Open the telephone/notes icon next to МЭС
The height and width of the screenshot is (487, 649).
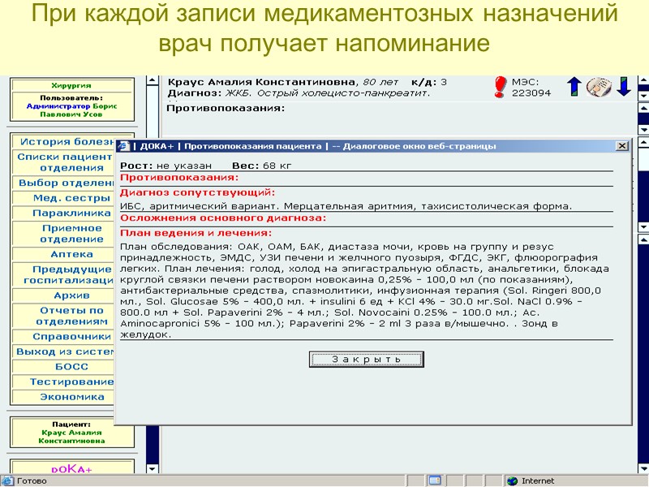click(599, 87)
